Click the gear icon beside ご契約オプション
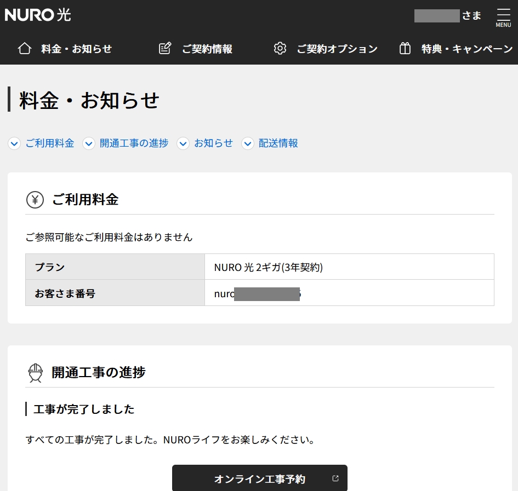 pyautogui.click(x=280, y=49)
